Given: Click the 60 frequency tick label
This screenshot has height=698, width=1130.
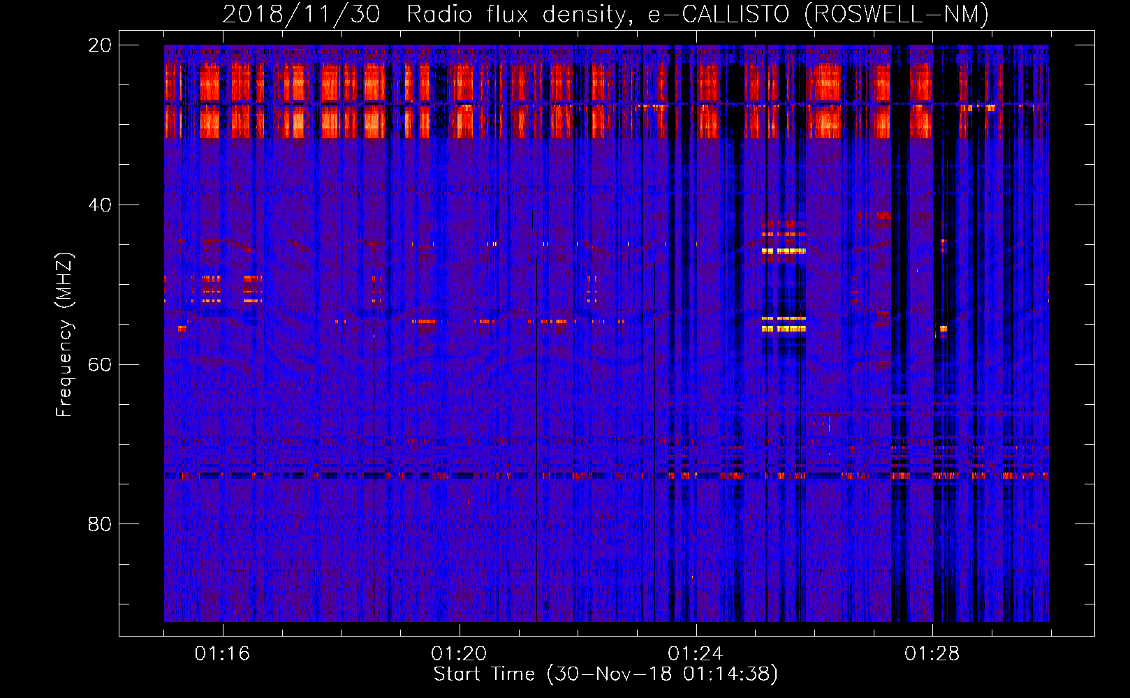Looking at the screenshot, I should [x=100, y=364].
